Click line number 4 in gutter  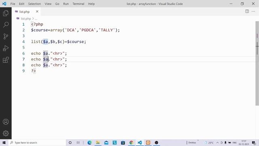coord(23,42)
